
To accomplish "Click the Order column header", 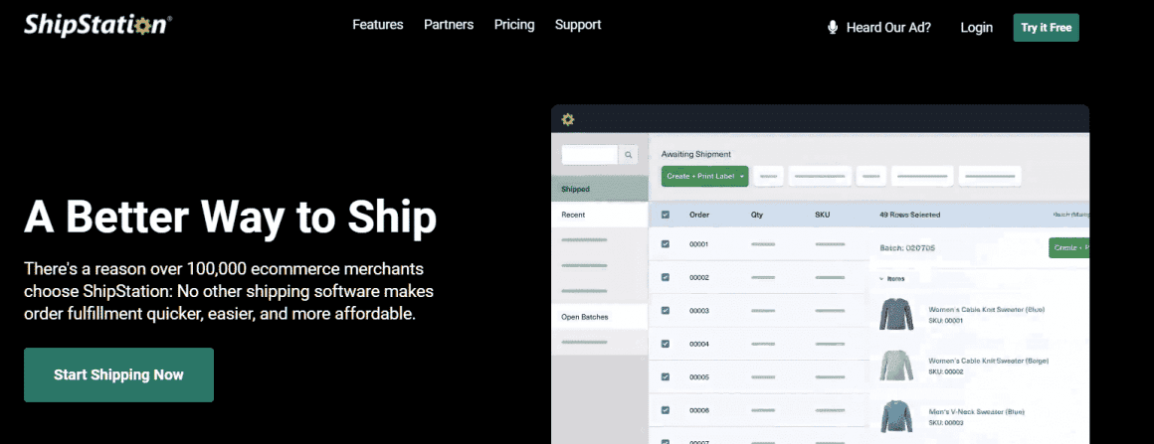I will (699, 215).
